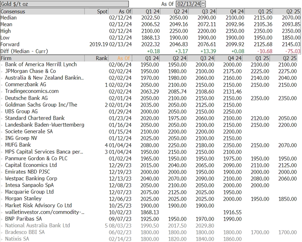The width and height of the screenshot is (302, 242).
Task: Click the Consensus Q4 24 column header
Action: pyautogui.click(x=230, y=12)
